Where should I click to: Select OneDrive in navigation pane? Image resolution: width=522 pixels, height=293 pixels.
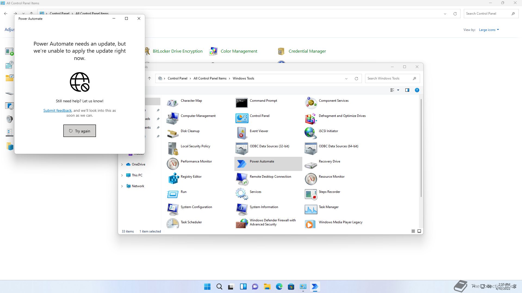(136, 164)
